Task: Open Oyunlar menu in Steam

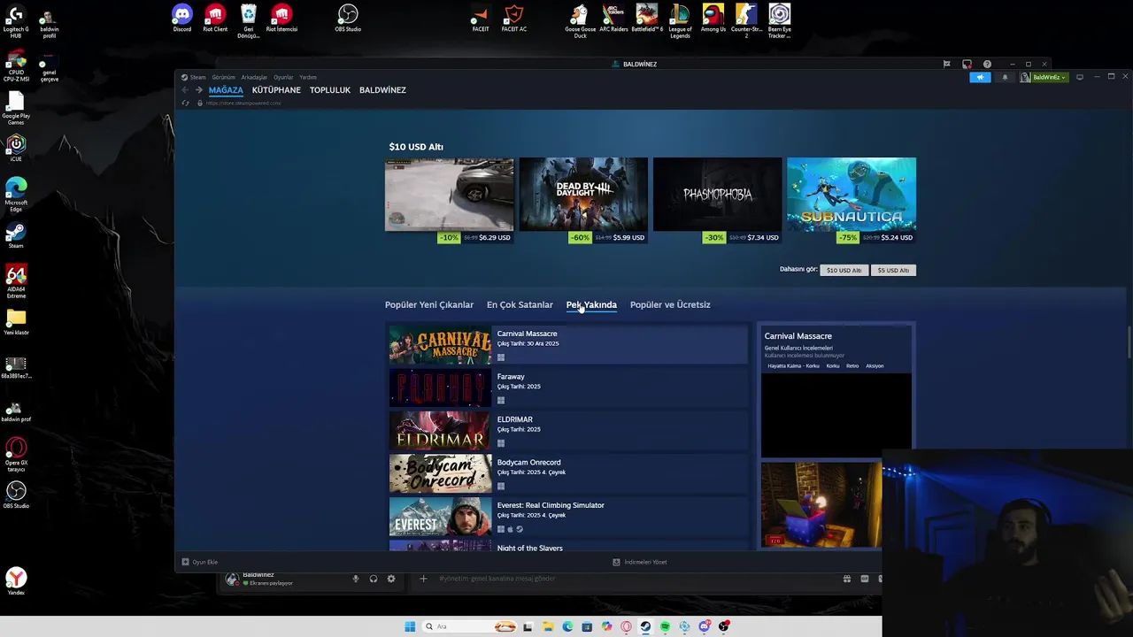Action: click(x=283, y=77)
